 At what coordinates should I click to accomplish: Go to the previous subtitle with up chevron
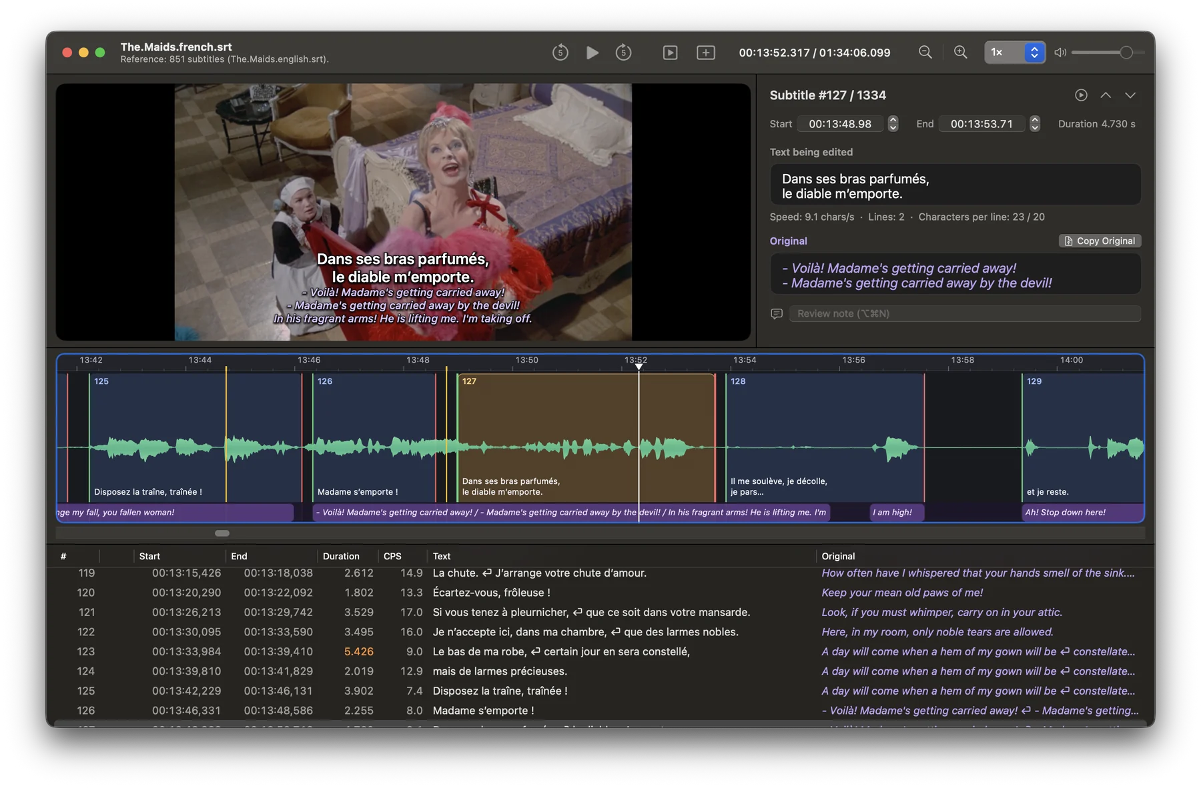click(x=1106, y=95)
